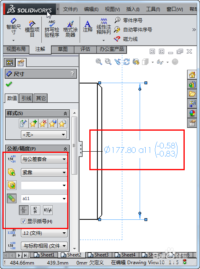
Task: Toggle the hide/show items glasses icon
Action: (160, 62)
